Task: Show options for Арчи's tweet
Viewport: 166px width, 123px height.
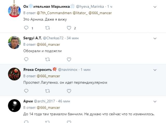Action: pyautogui.click(x=155, y=101)
